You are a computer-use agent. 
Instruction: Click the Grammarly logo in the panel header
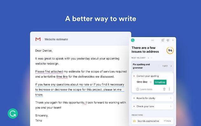(x=133, y=40)
